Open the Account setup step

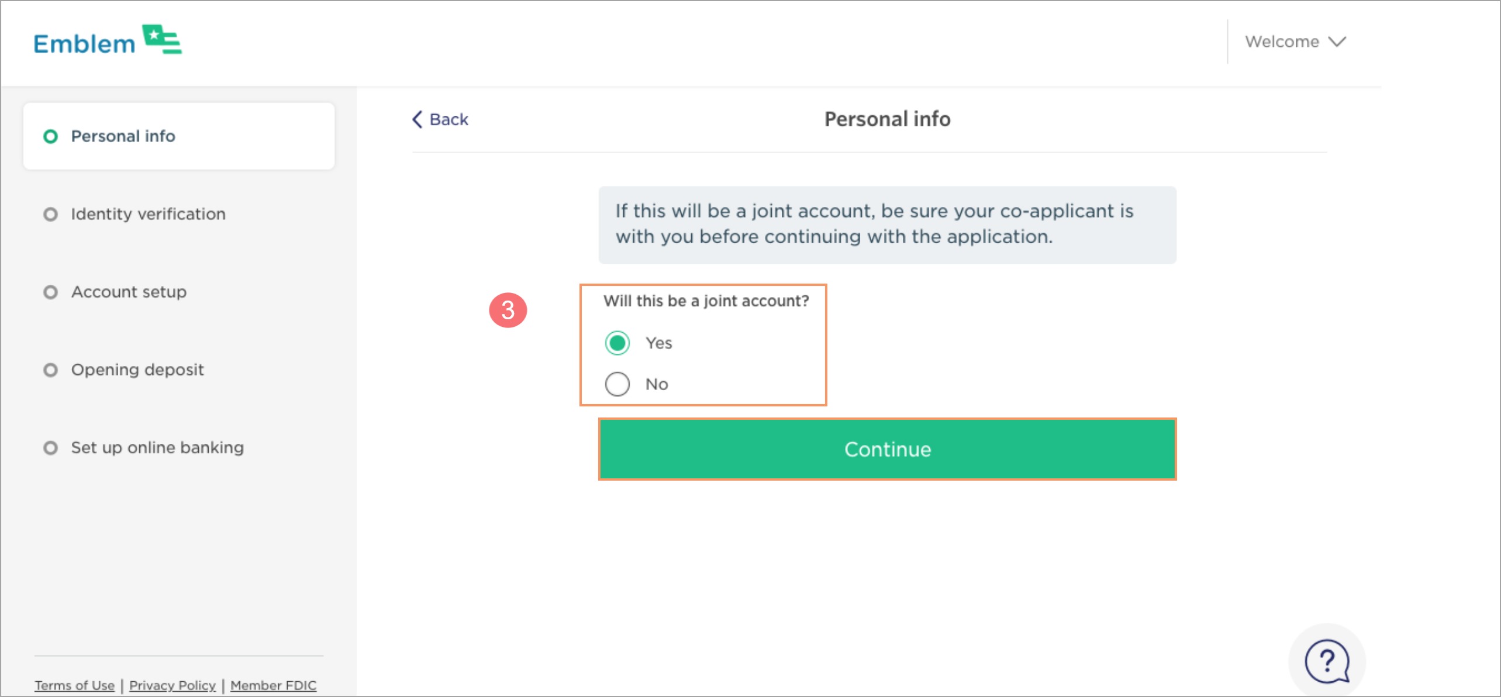coord(129,292)
